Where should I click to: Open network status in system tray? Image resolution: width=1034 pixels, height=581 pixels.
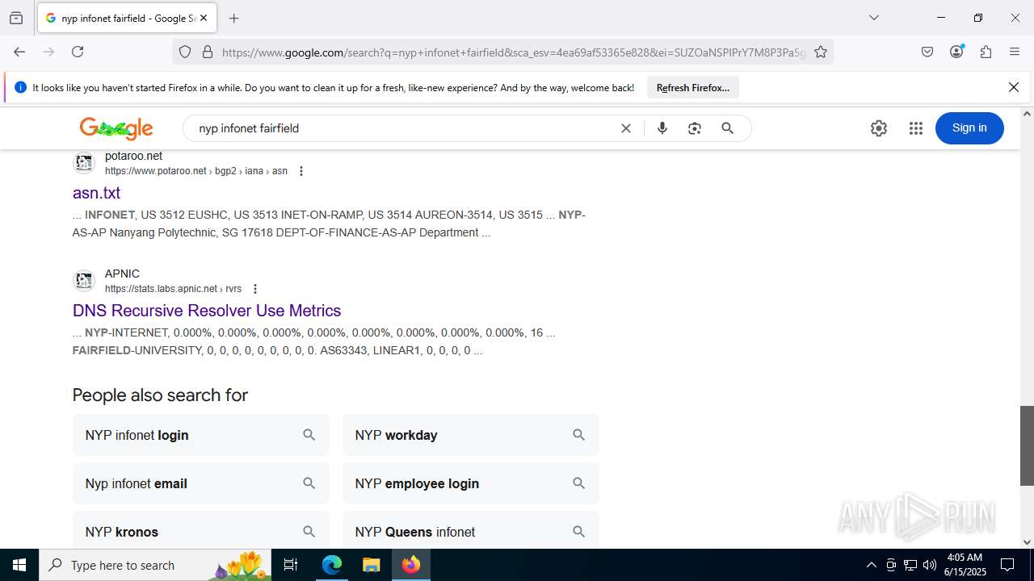pyautogui.click(x=910, y=565)
